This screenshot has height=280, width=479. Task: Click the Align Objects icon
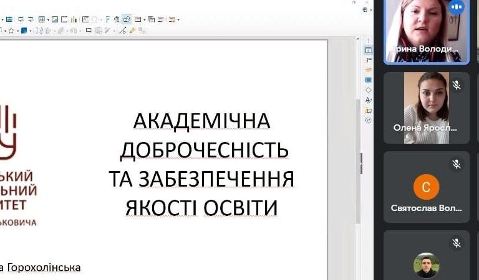[x=48, y=30]
